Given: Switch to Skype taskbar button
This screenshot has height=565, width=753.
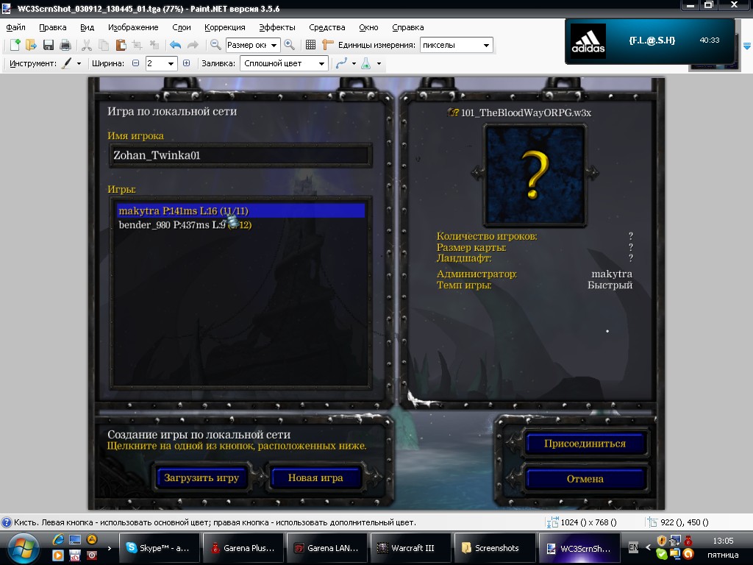Looking at the screenshot, I should [x=159, y=547].
